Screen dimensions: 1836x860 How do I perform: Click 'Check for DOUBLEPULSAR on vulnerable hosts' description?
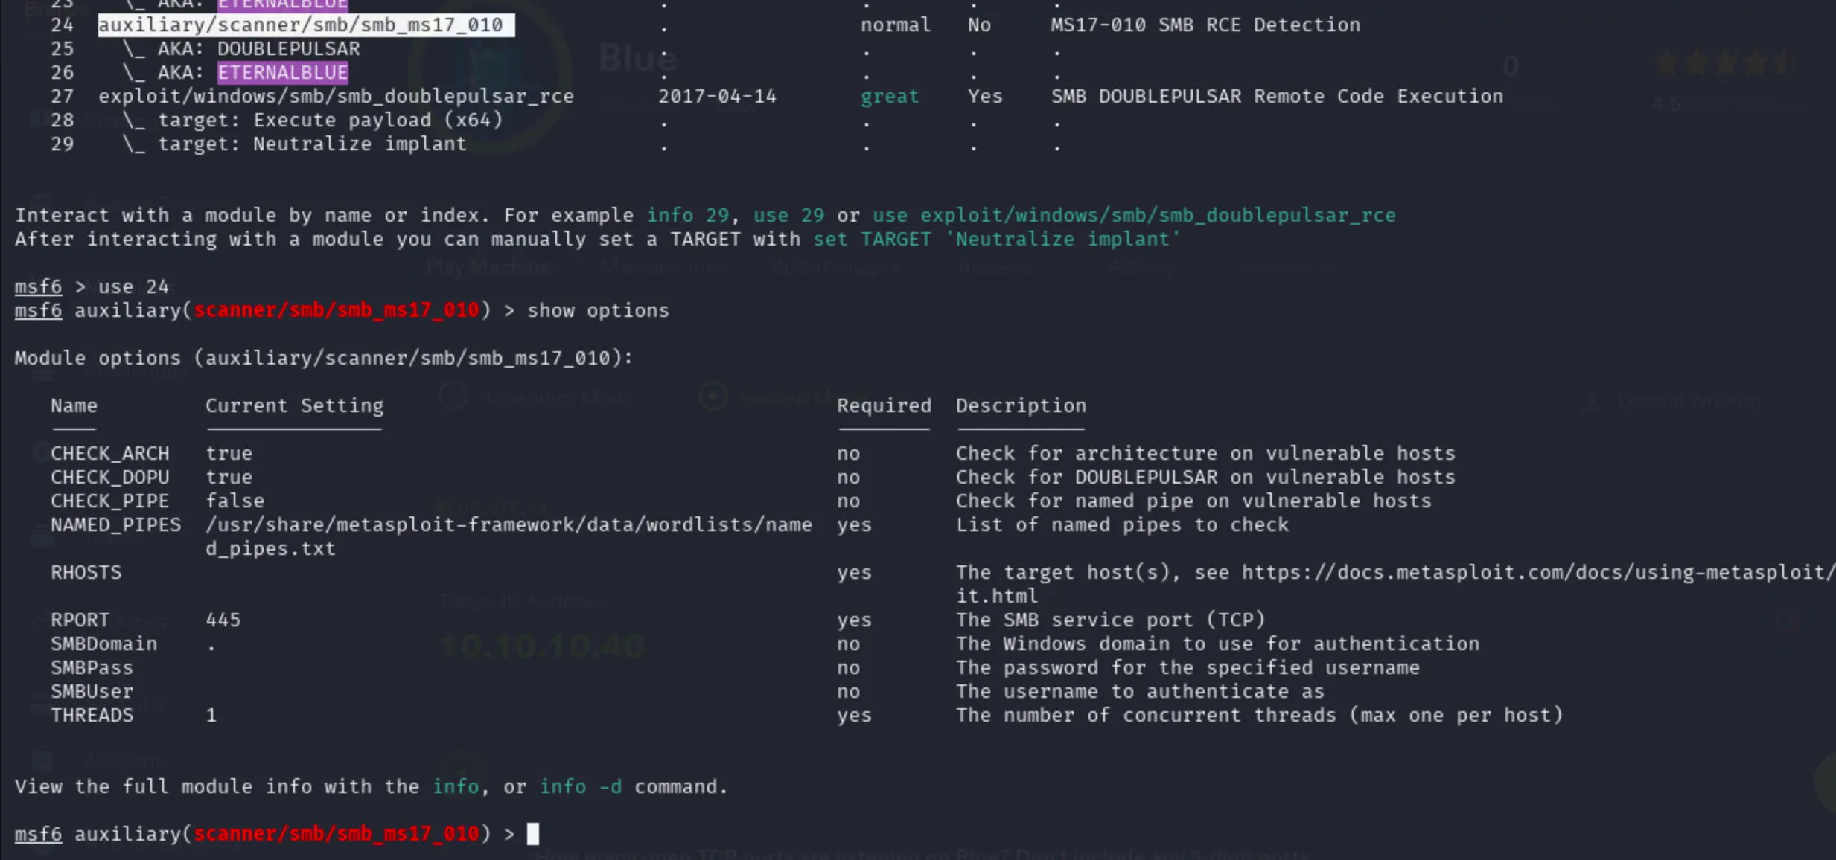(x=1205, y=478)
